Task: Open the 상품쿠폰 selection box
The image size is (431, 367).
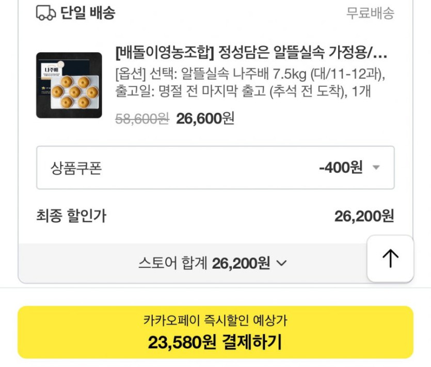Action: 215,167
